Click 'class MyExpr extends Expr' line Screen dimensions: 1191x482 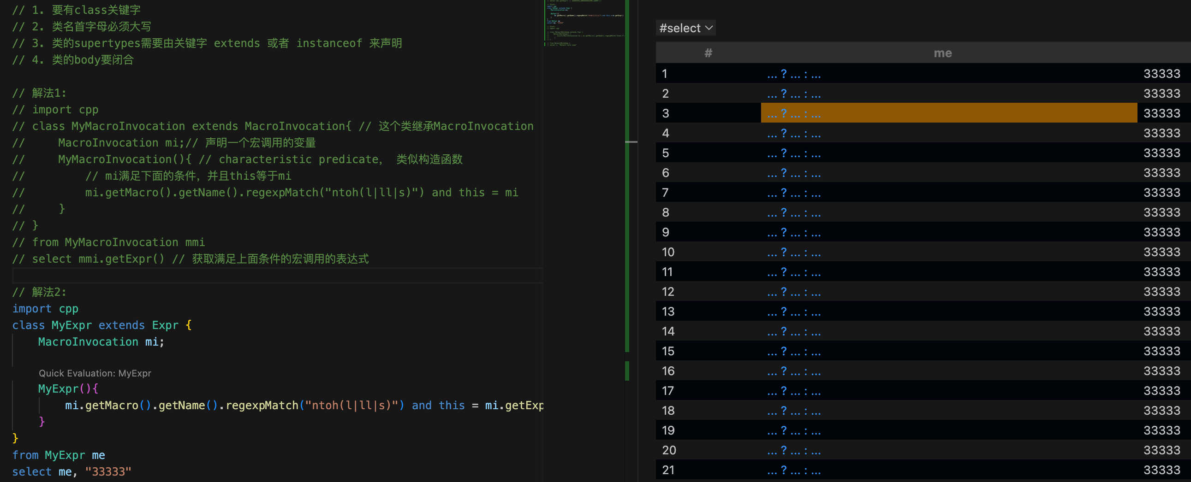point(102,325)
